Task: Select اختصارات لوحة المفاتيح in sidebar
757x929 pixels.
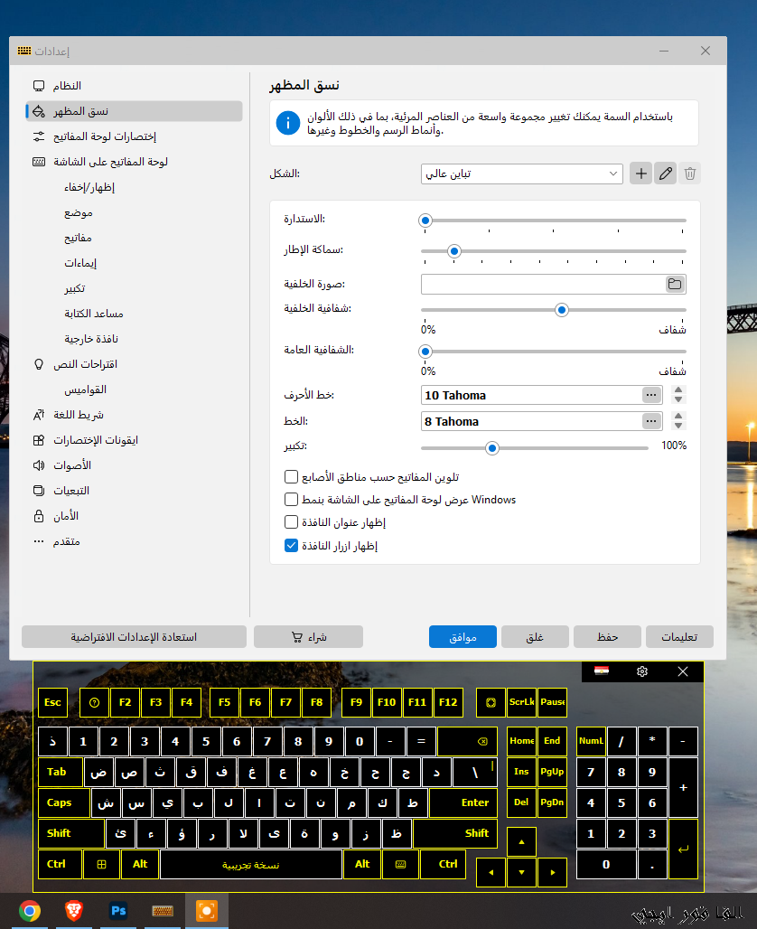Action: 105,136
